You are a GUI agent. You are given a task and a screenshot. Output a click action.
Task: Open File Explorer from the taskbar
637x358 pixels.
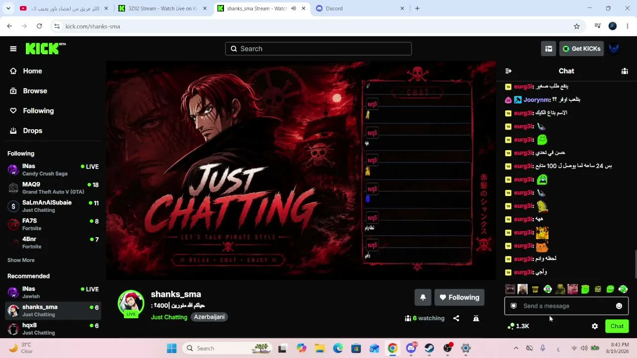[319, 348]
